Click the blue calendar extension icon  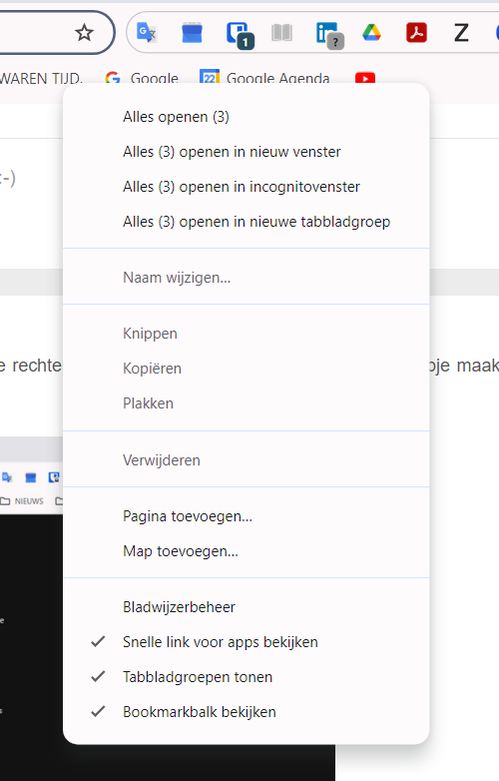192,33
